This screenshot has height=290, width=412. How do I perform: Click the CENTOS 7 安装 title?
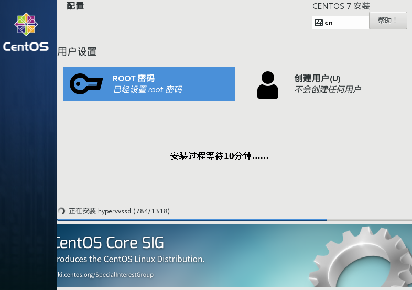click(341, 6)
